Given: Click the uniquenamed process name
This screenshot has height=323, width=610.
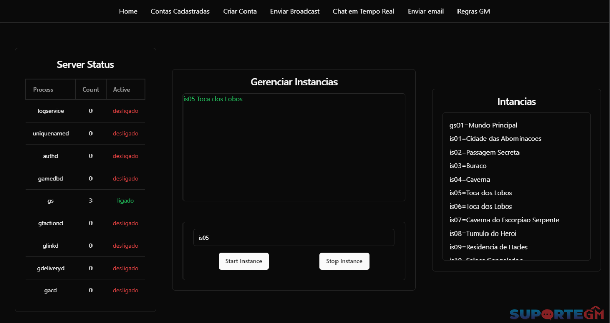Looking at the screenshot, I should [x=51, y=133].
